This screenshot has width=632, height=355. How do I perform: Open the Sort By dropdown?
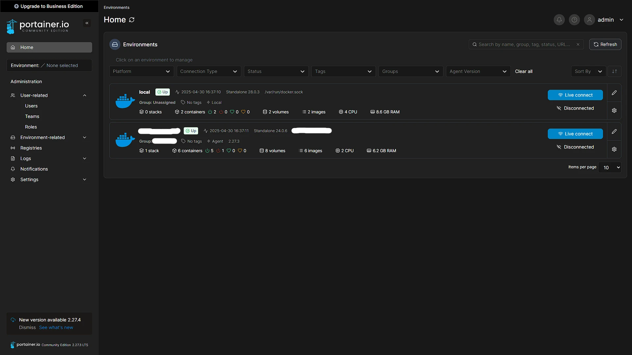589,71
